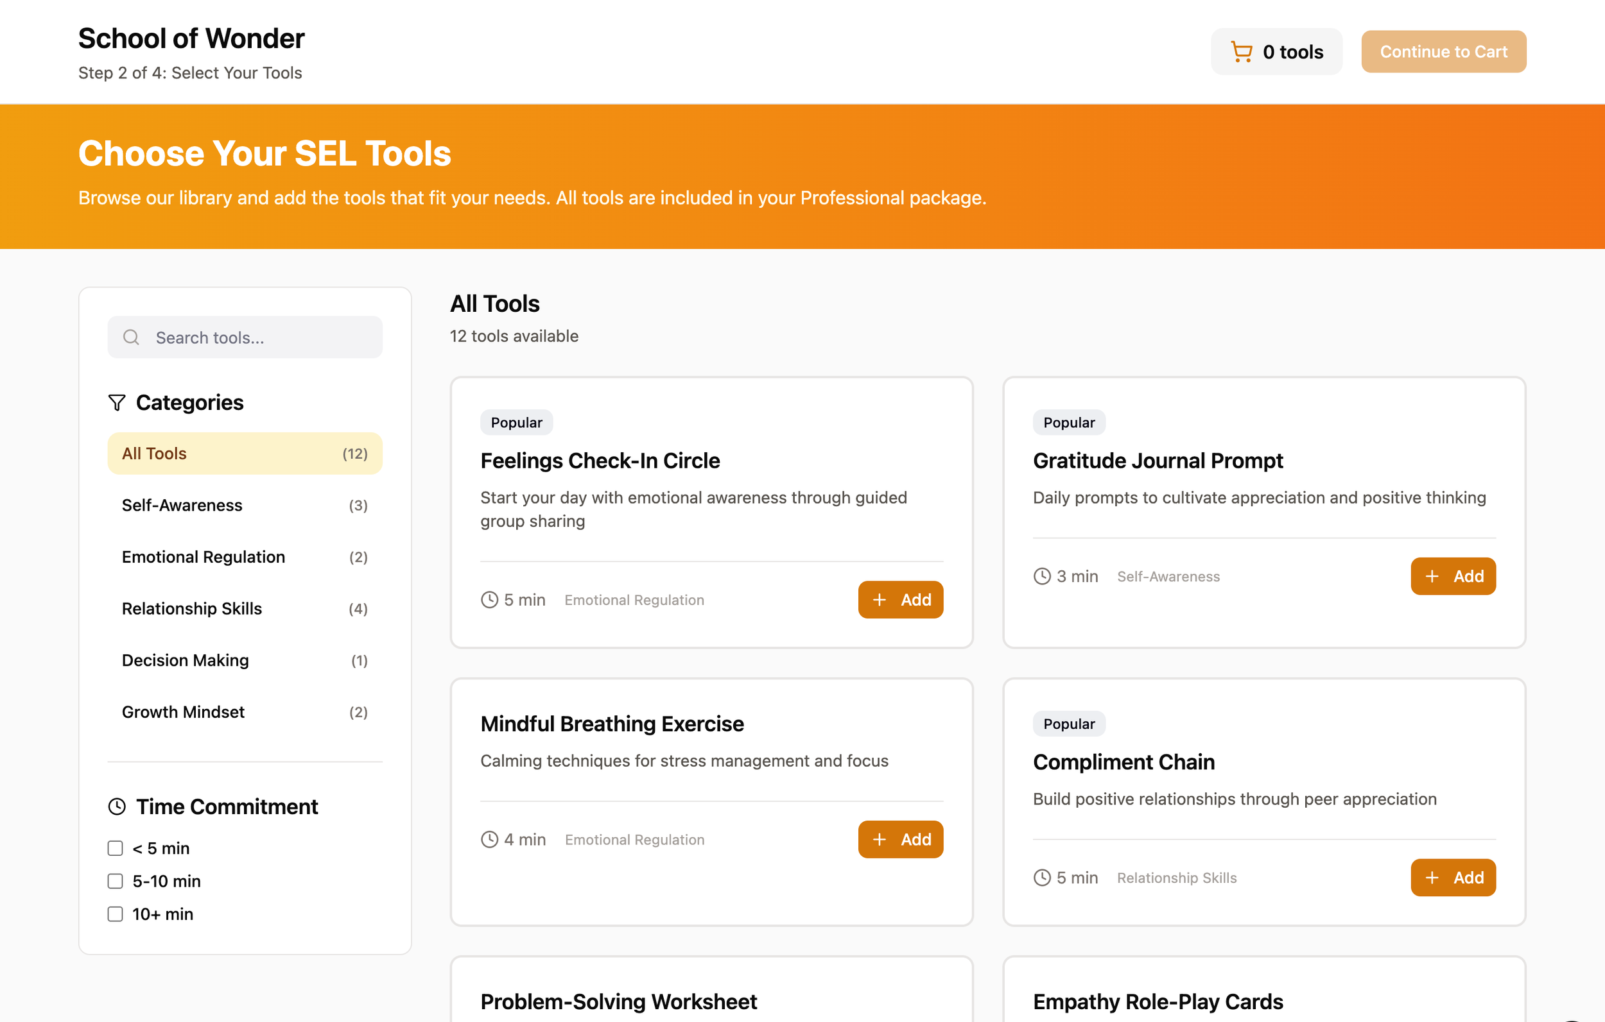Enable the < 5 min time filter

click(116, 848)
